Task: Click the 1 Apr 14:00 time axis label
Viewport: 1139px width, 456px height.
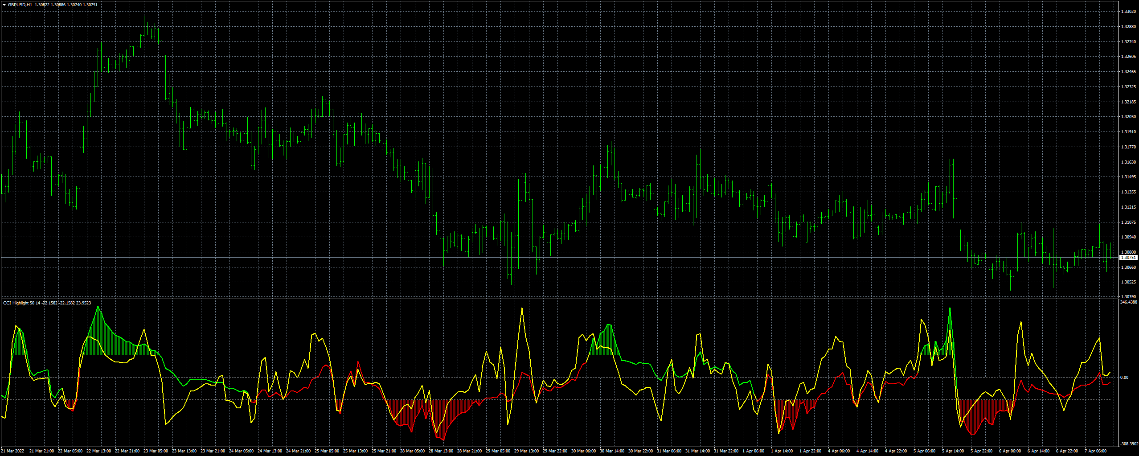Action: (x=782, y=451)
